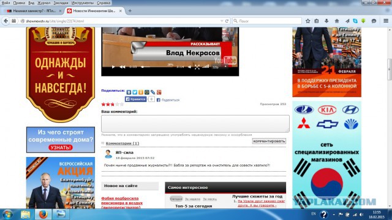
Task: Share via the red Google Plus icon
Action: point(159,92)
